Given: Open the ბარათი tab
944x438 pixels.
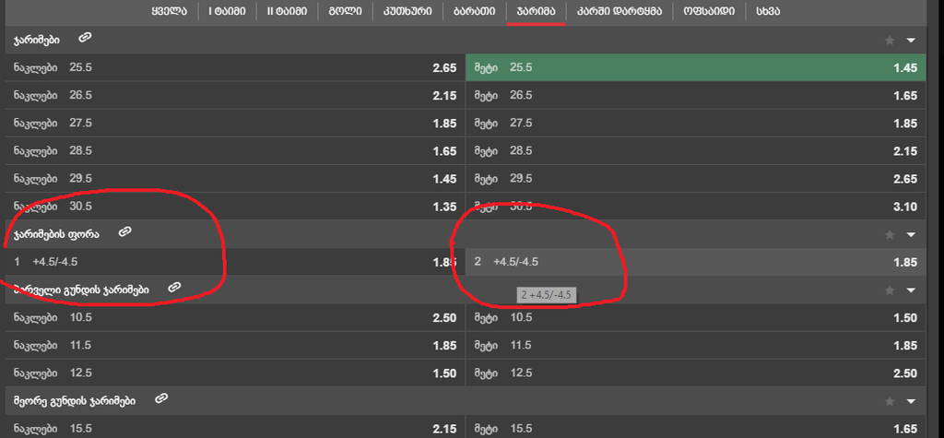Looking at the screenshot, I should [475, 11].
